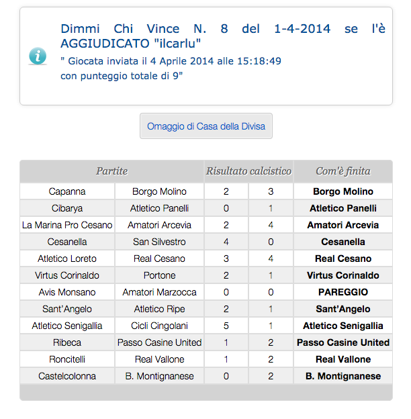This screenshot has width=411, height=419.
Task: Click the bold Real Cesano result
Action: [342, 259]
